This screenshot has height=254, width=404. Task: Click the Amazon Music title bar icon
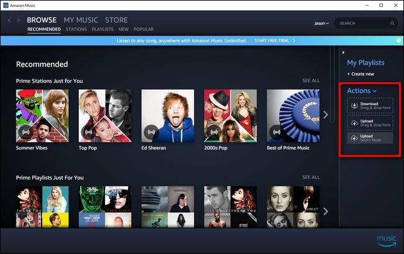6,5
